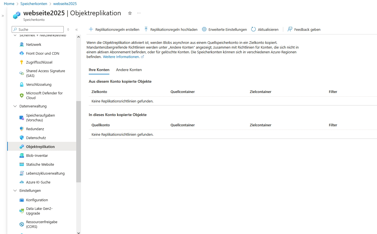Click the Zugriffsschlüssel key icon
The height and width of the screenshot is (234, 377).
click(22, 62)
